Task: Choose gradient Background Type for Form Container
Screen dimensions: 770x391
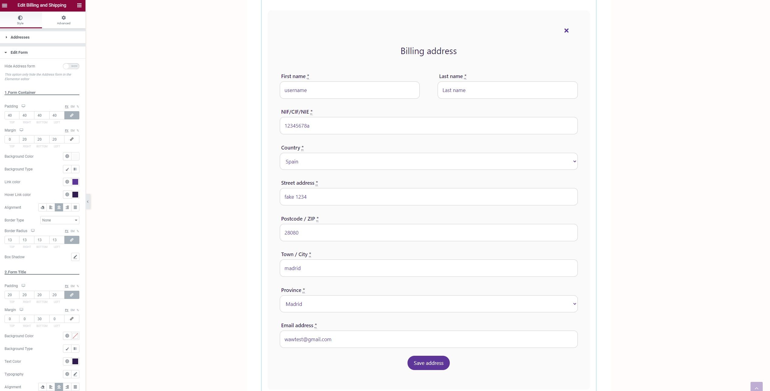Action: 75,169
